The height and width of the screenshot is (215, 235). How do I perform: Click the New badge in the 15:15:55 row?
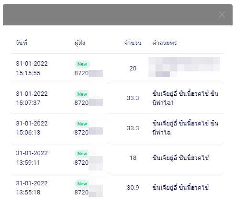click(82, 64)
